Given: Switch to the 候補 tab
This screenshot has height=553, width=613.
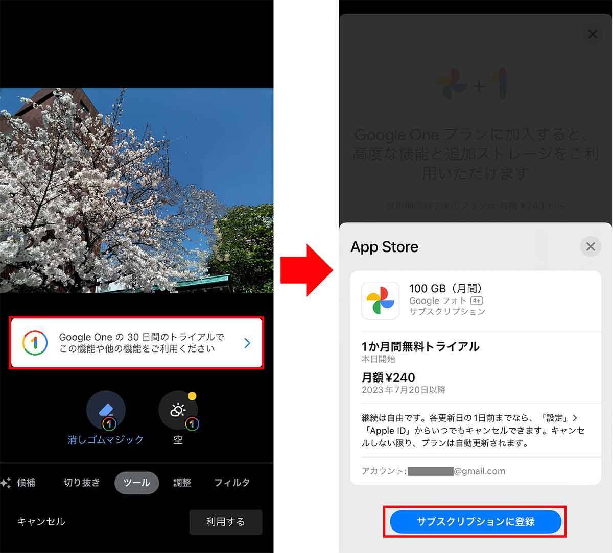Looking at the screenshot, I should (x=26, y=483).
